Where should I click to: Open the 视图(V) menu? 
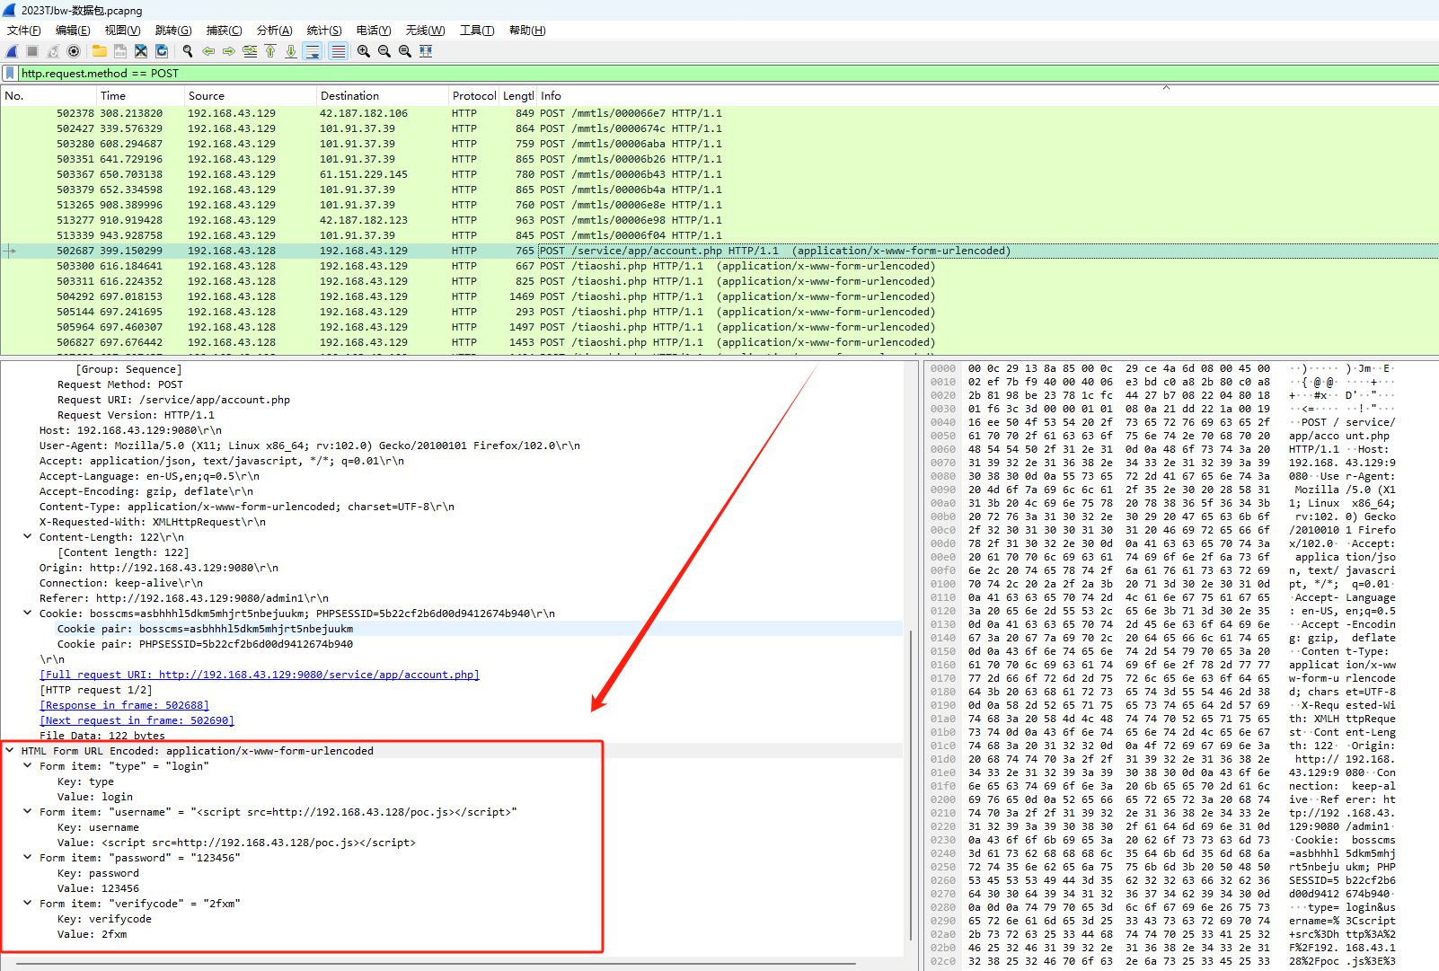point(122,31)
